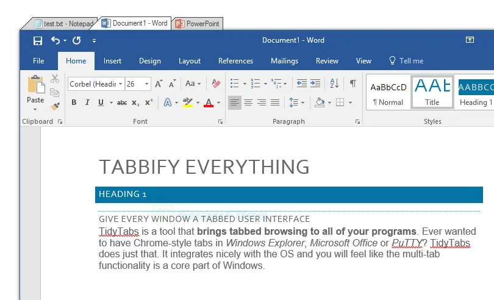This screenshot has width=494, height=300.
Task: Switch to the Design ribbon tab
Action: pyautogui.click(x=150, y=61)
